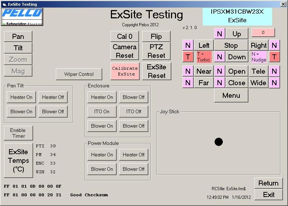Turn on the Pan Tilt heater

(21, 97)
